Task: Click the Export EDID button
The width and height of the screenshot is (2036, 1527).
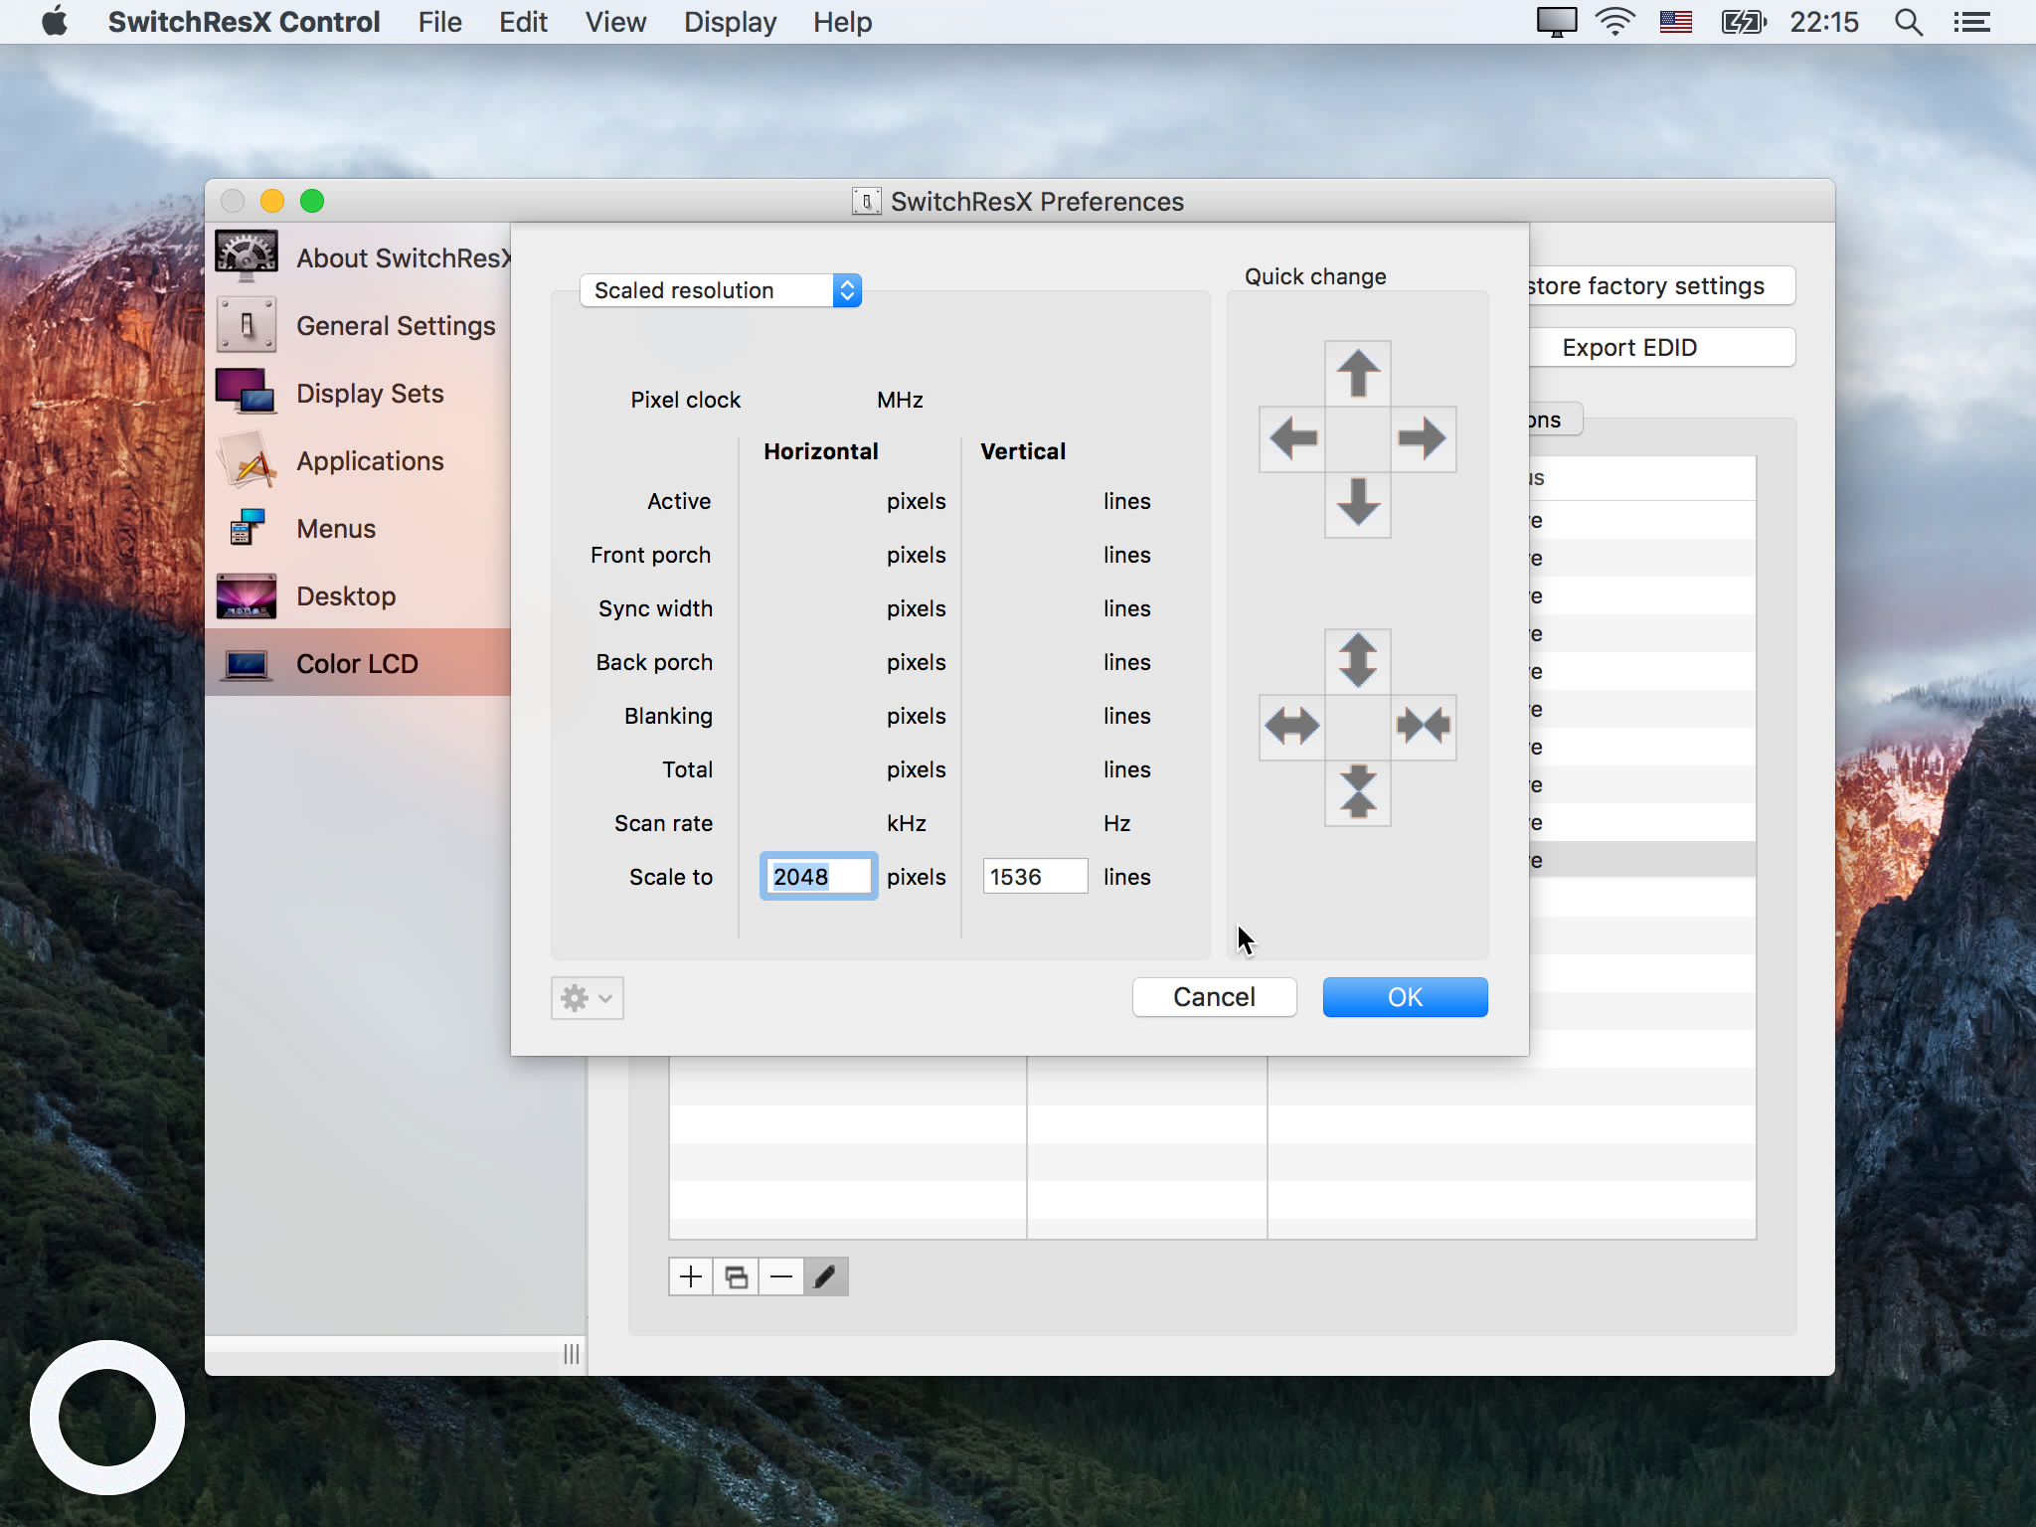Action: pos(1662,347)
